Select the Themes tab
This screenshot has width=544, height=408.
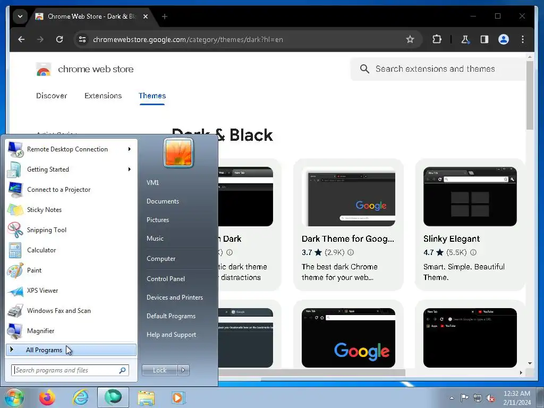point(152,96)
